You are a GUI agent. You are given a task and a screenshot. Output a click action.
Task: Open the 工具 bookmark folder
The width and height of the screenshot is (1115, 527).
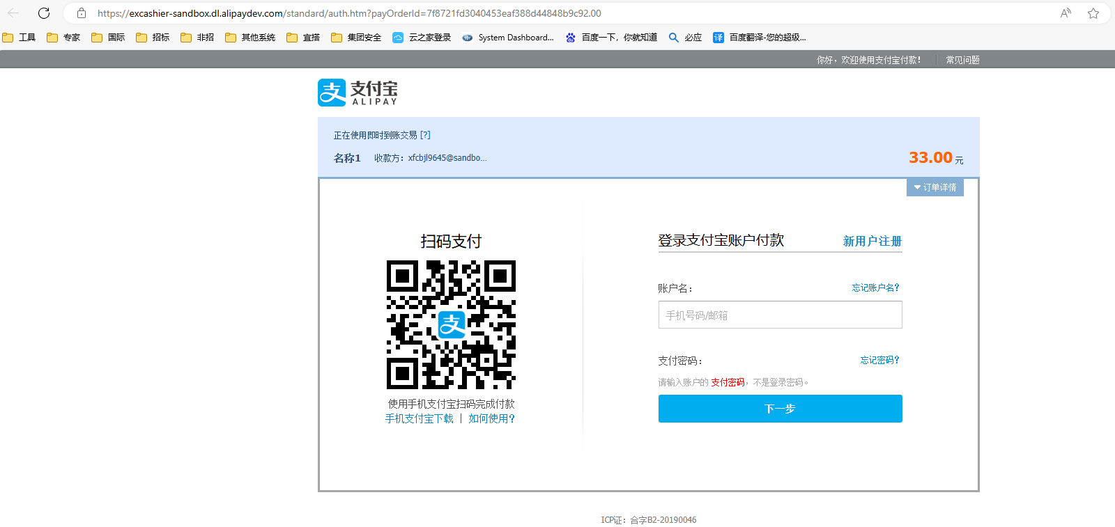point(20,38)
